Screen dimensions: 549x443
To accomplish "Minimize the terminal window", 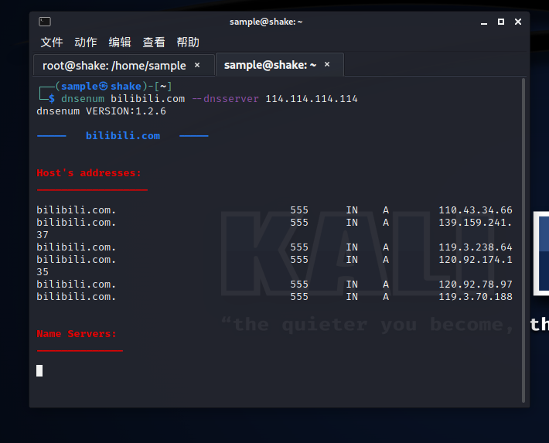I will coord(484,22).
